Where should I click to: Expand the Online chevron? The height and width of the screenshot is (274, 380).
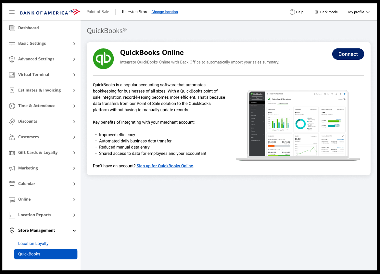(74, 199)
